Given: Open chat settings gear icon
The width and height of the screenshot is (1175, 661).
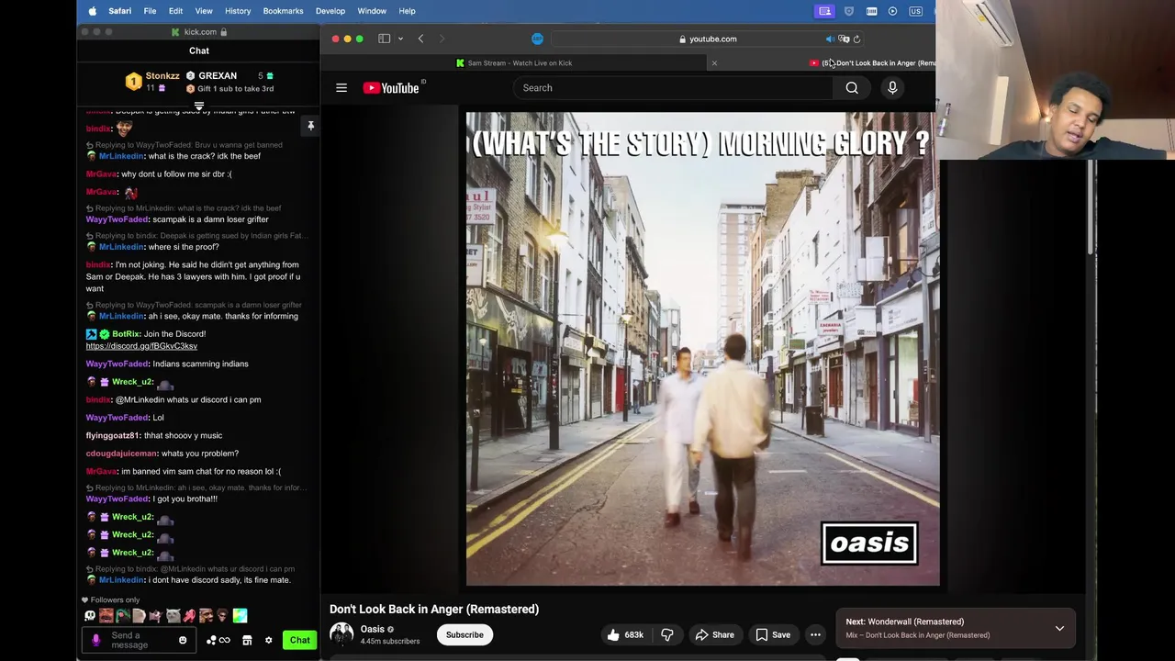Looking at the screenshot, I should (x=269, y=640).
